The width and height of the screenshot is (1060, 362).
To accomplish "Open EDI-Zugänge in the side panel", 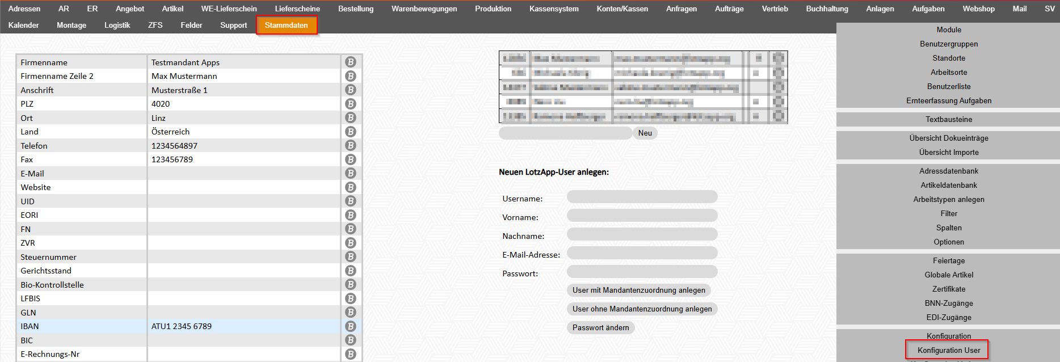I will (949, 317).
